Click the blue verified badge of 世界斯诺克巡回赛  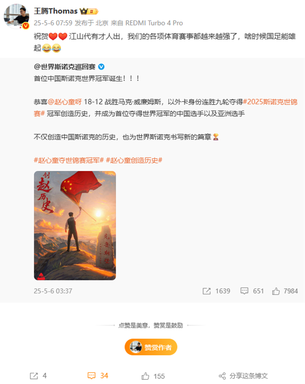pos(101,67)
